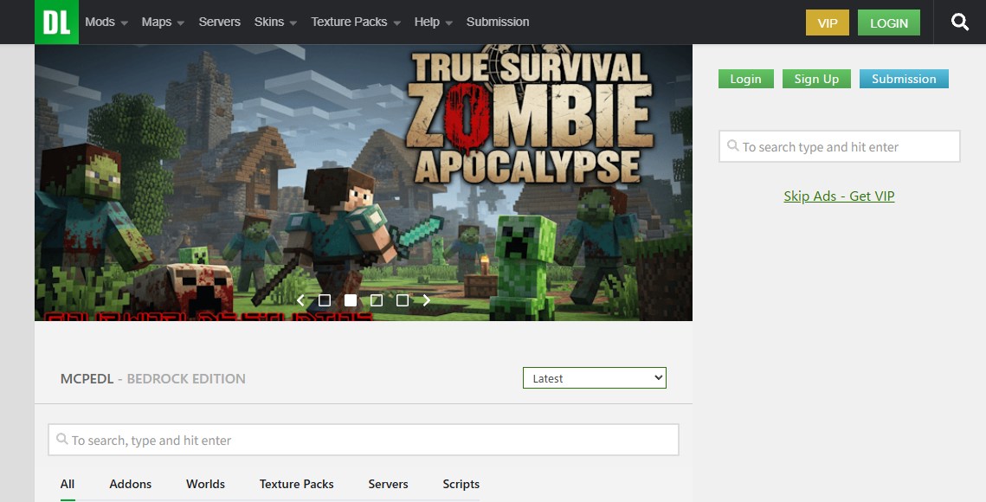The height and width of the screenshot is (502, 986).
Task: Expand the Skins menu
Action: [x=275, y=22]
